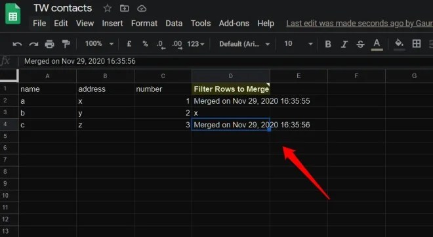The height and width of the screenshot is (237, 433).
Task: Star the TW contacts document
Action: point(107,9)
